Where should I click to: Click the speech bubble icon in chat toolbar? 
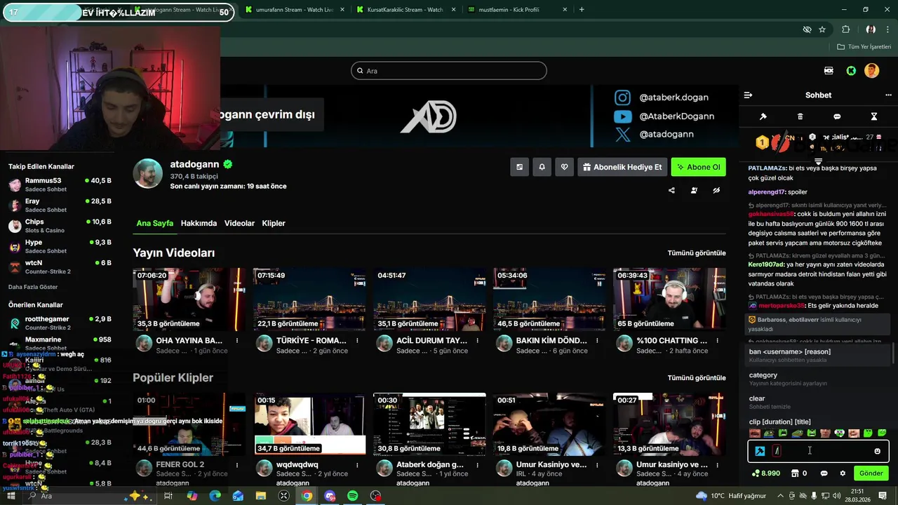(837, 116)
